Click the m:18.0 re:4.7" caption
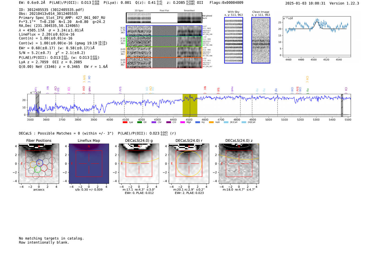This screenshot has height=257, width=378. (x=239, y=190)
